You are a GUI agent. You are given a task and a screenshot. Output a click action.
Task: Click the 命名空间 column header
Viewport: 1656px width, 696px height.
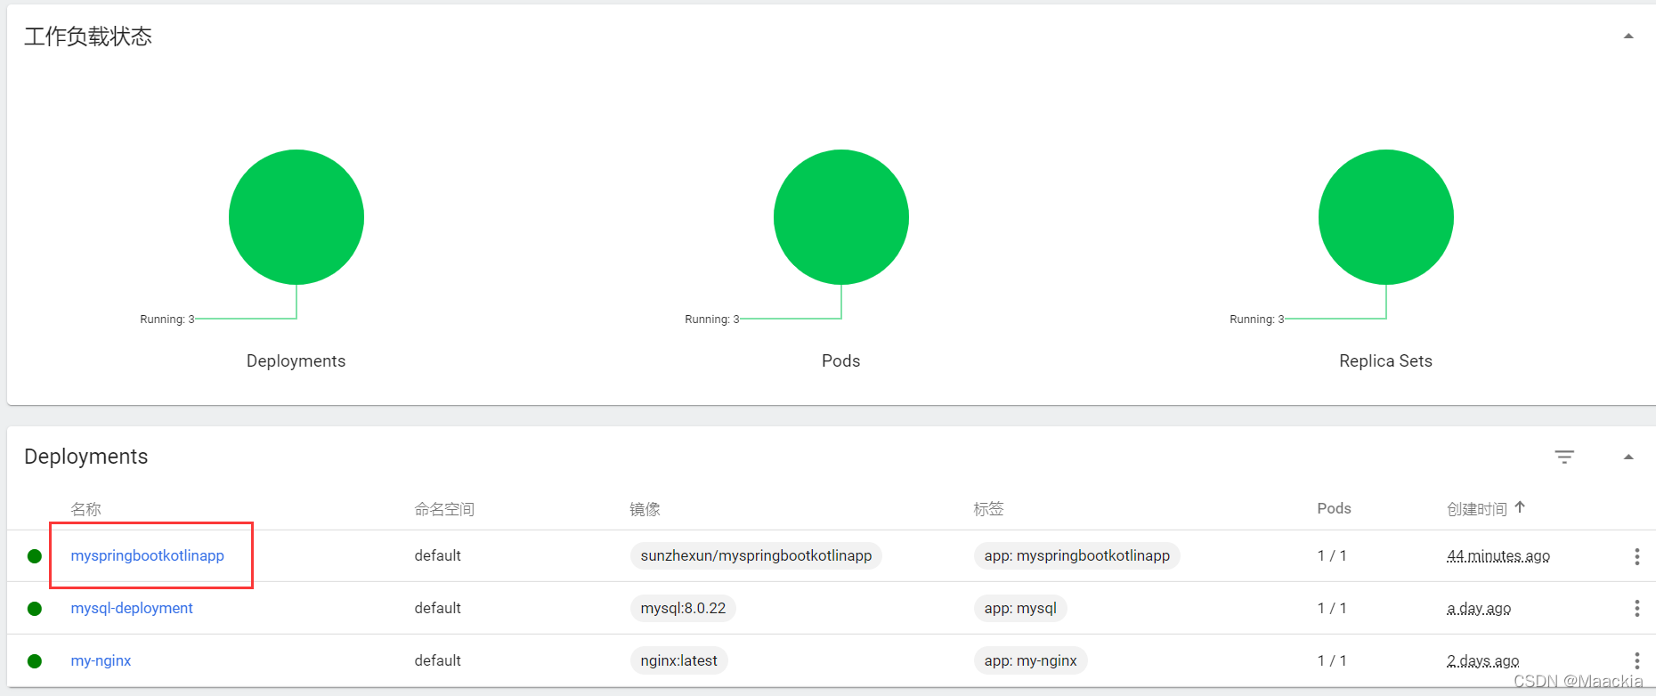pos(444,509)
